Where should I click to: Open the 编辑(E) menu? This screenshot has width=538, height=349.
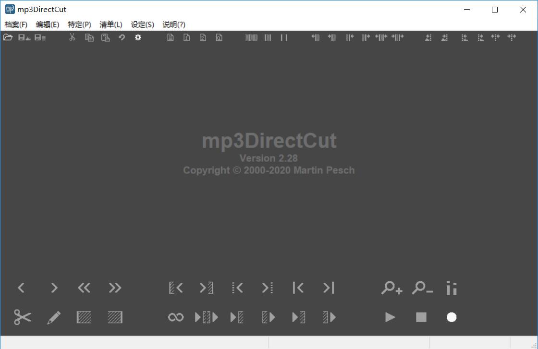[x=48, y=24]
